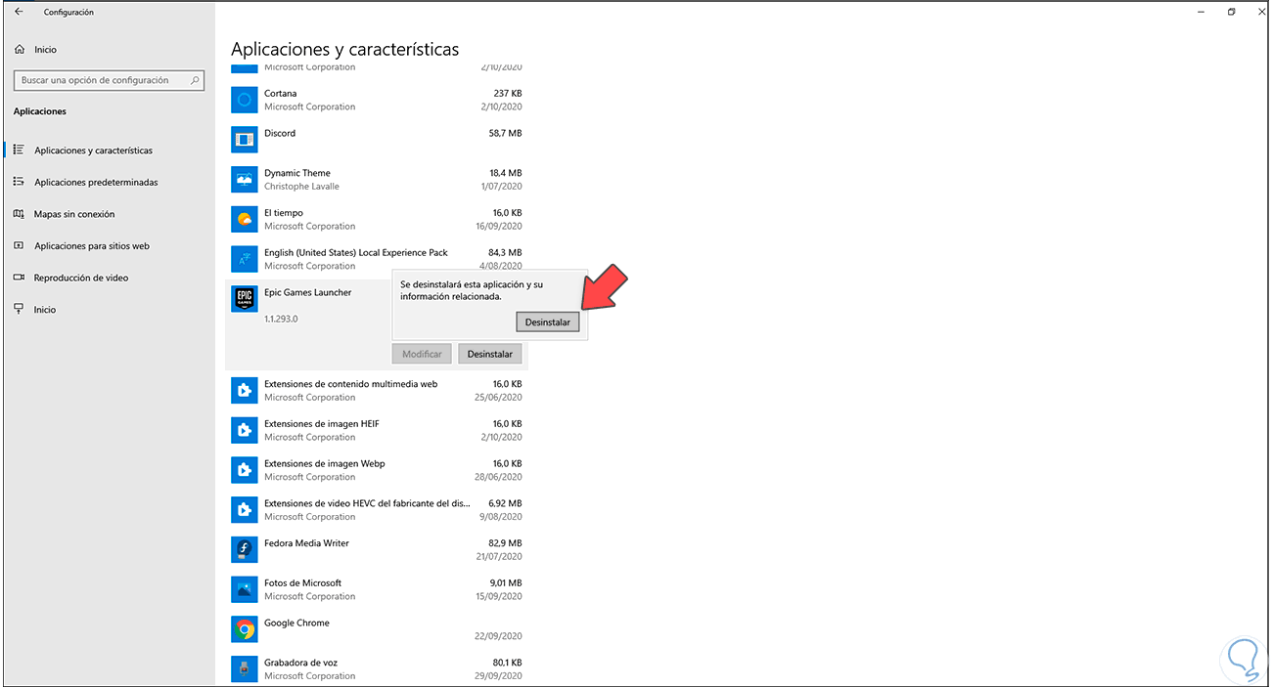
Task: Click the Aplicaciones para sitios web icon
Action: point(19,245)
